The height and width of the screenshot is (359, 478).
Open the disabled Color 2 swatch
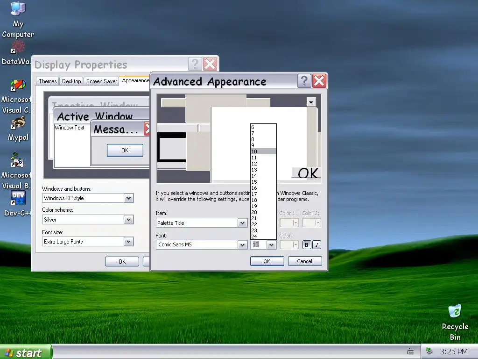tap(311, 223)
